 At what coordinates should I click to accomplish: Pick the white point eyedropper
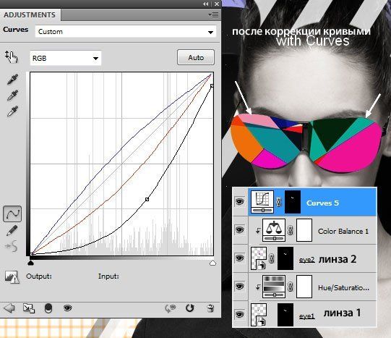12,111
